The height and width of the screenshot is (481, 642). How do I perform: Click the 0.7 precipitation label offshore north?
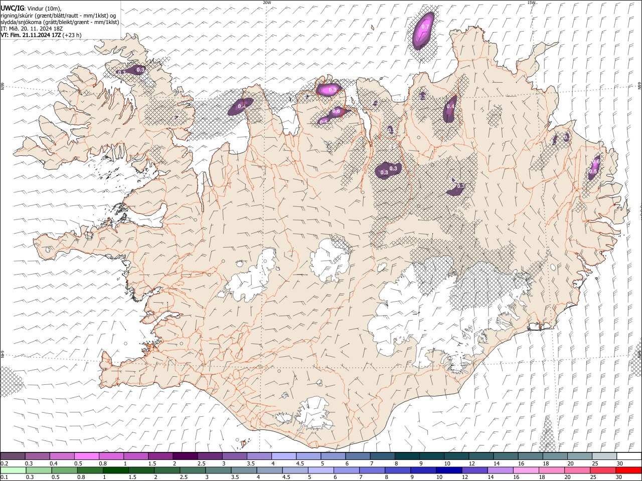pos(426,27)
